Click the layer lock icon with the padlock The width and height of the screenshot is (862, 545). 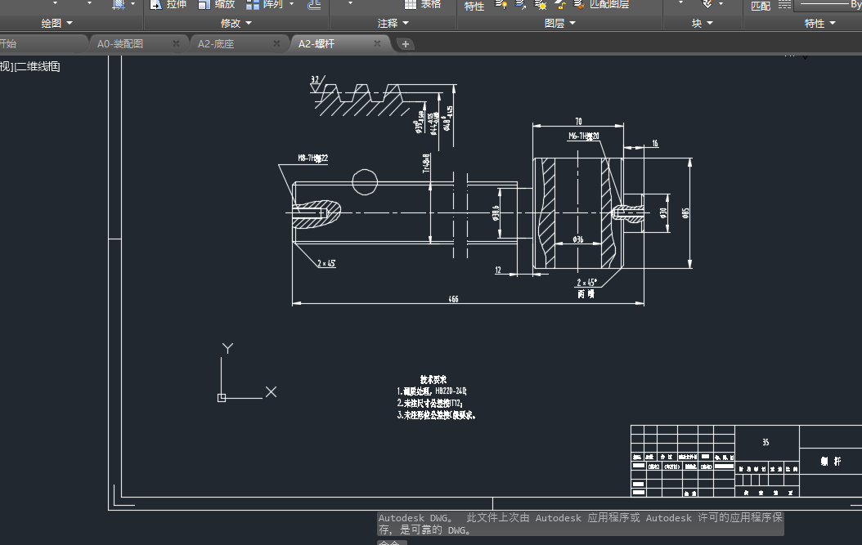[560, 4]
